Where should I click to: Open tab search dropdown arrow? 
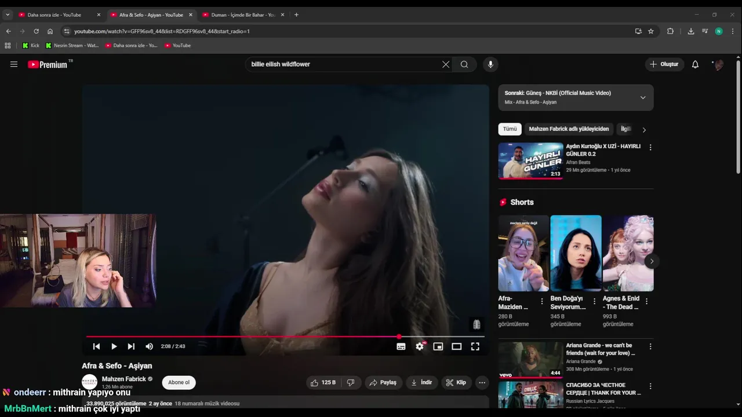point(8,15)
